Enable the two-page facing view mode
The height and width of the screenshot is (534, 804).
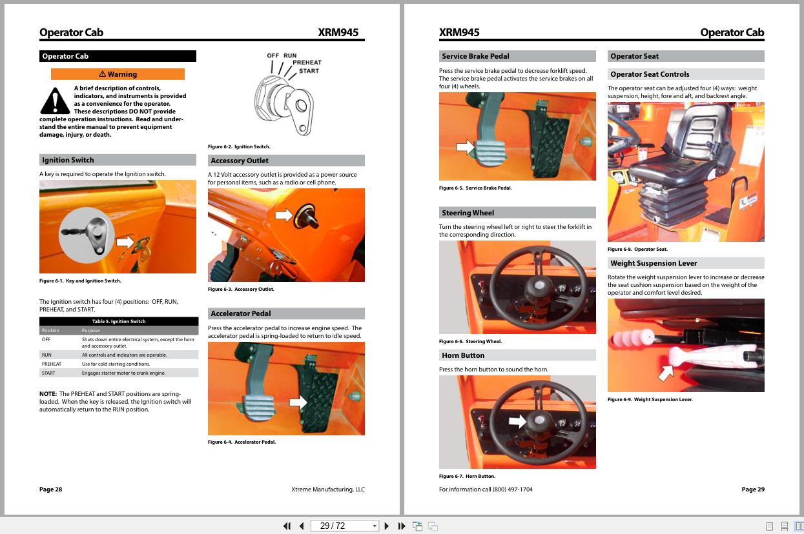click(x=799, y=526)
